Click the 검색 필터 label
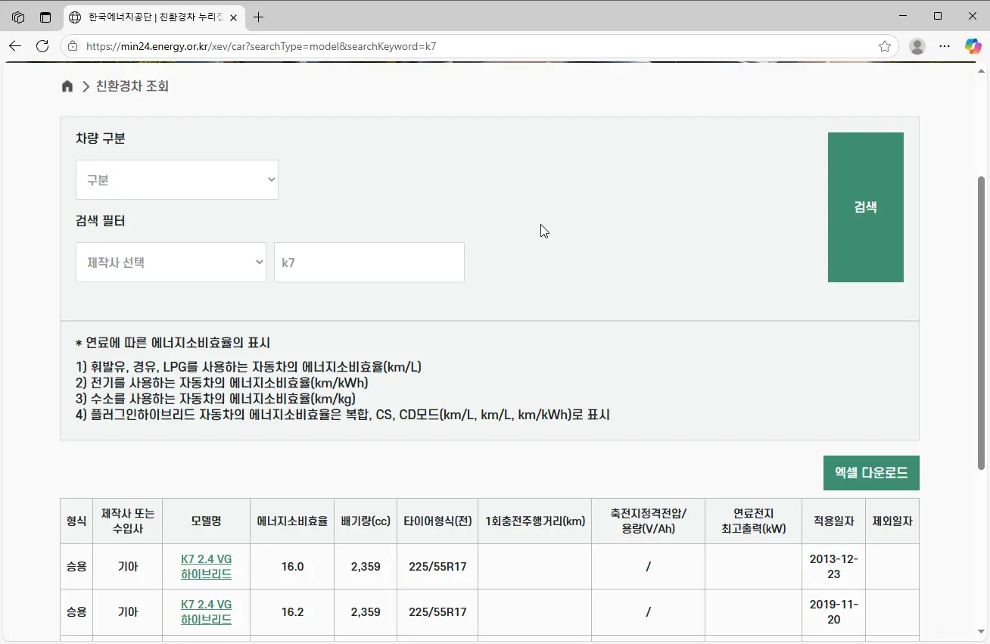 (x=101, y=221)
